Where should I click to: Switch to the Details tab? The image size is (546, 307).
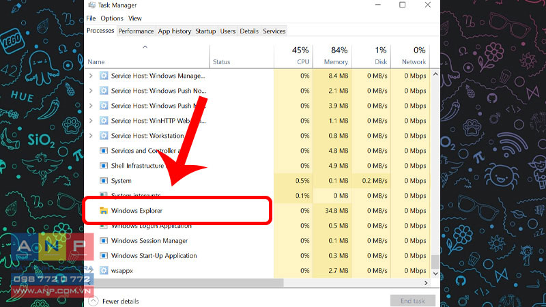pyautogui.click(x=249, y=31)
